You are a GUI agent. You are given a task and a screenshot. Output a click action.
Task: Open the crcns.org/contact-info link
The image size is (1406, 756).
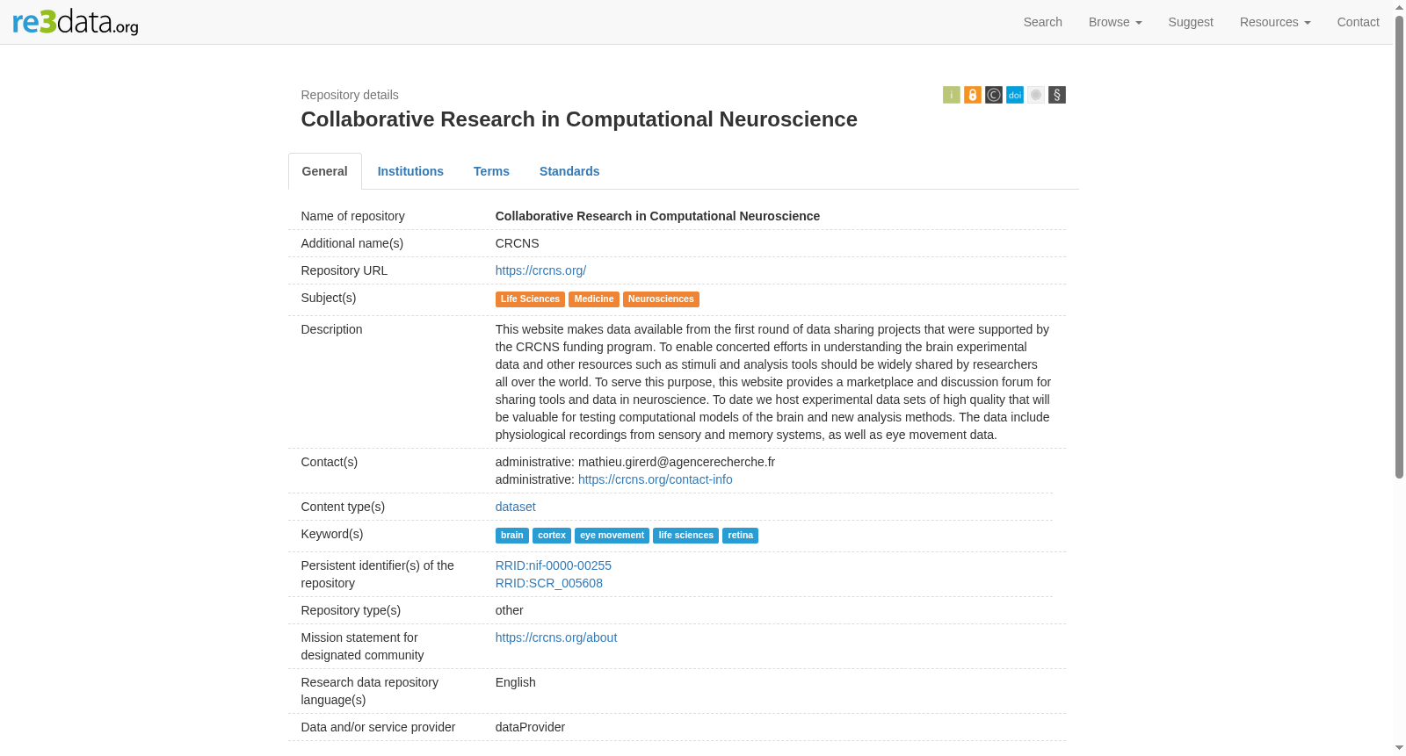pyautogui.click(x=656, y=479)
